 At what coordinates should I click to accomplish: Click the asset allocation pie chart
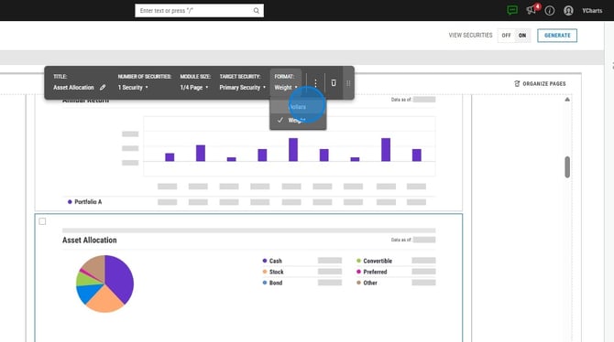pyautogui.click(x=104, y=283)
